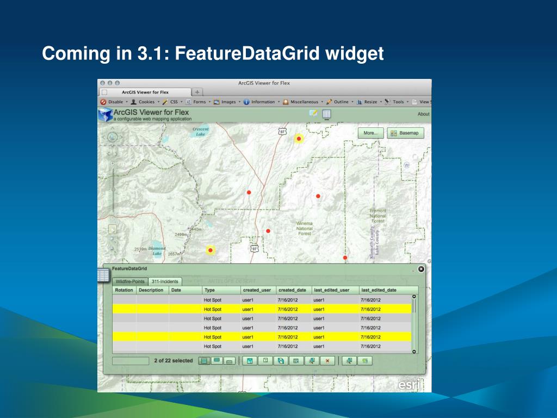Click the grid scrollbar up arrow
Viewport: 557px width, 418px height.
[x=414, y=297]
